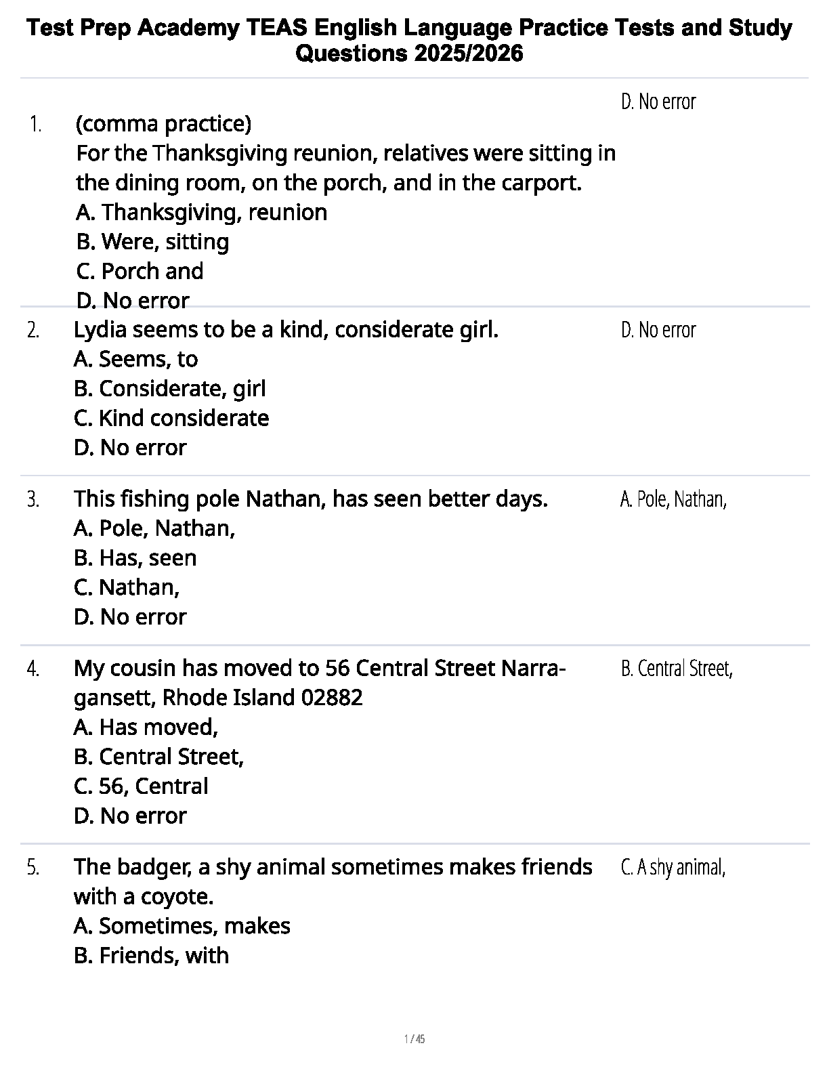This screenshot has width=829, height=1073.
Task: Click the "(comma practice)" label
Action: (163, 124)
